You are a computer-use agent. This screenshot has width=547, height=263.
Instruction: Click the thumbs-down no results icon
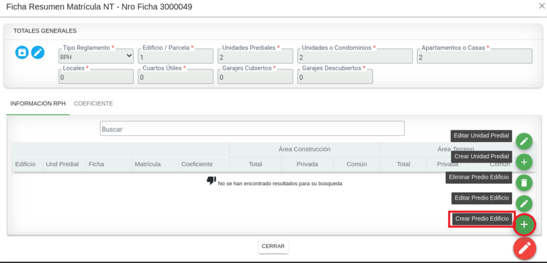tap(211, 180)
